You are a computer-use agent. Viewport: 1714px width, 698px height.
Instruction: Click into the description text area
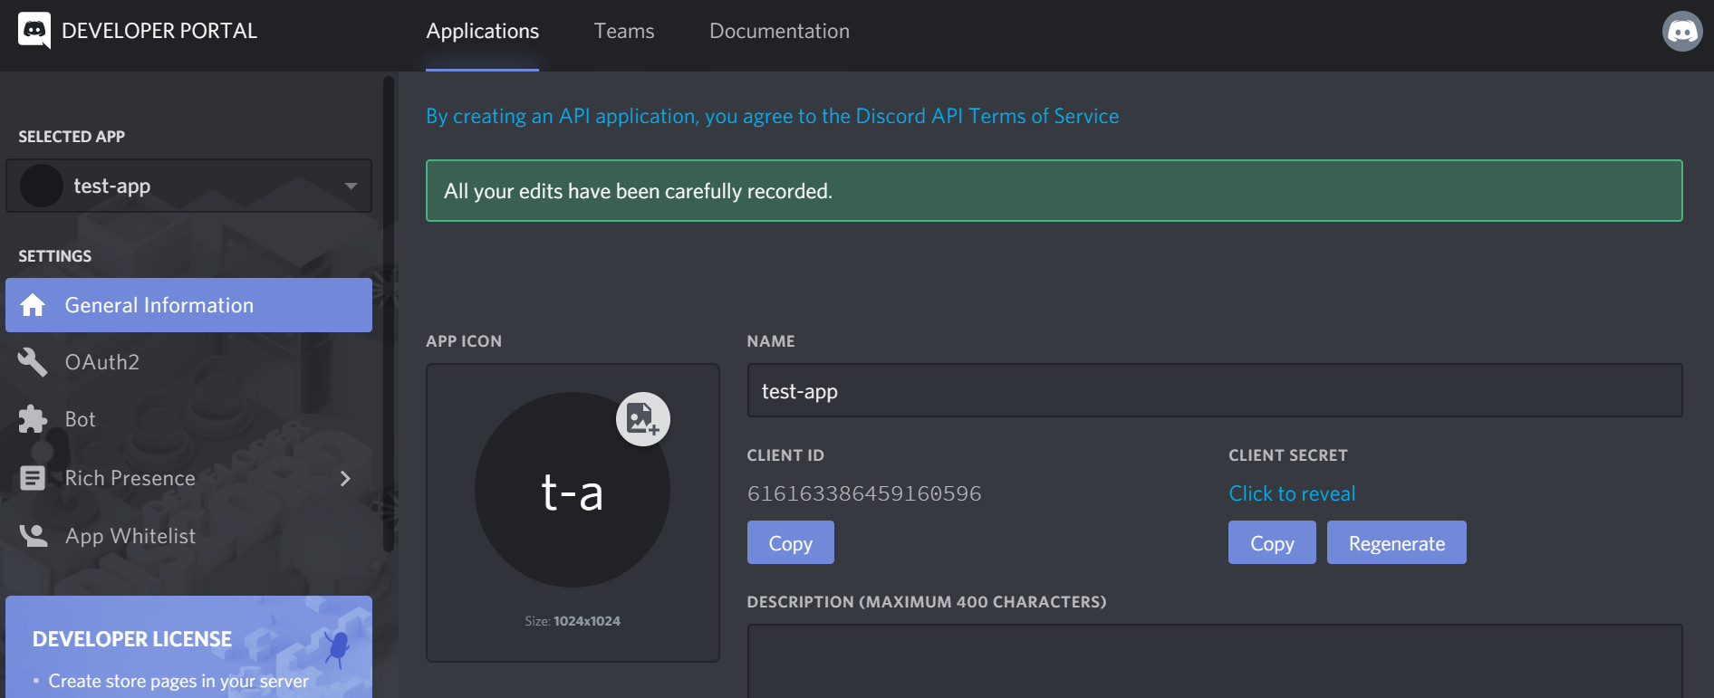click(x=1215, y=661)
